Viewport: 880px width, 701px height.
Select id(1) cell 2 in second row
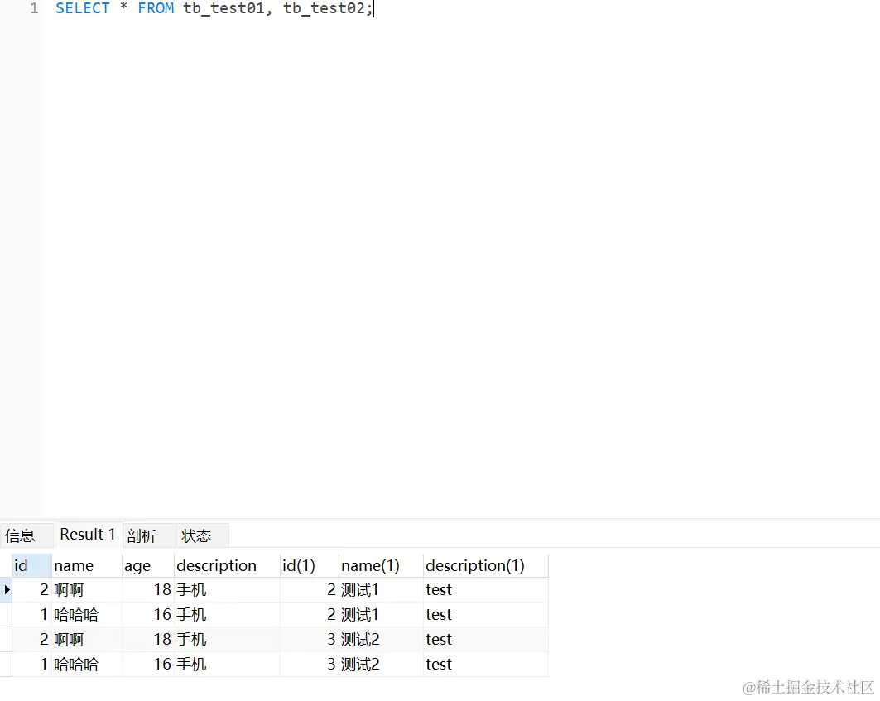[310, 615]
